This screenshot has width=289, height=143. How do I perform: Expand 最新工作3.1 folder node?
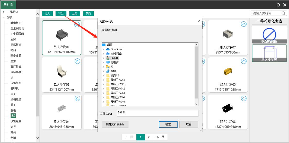coord(103,84)
